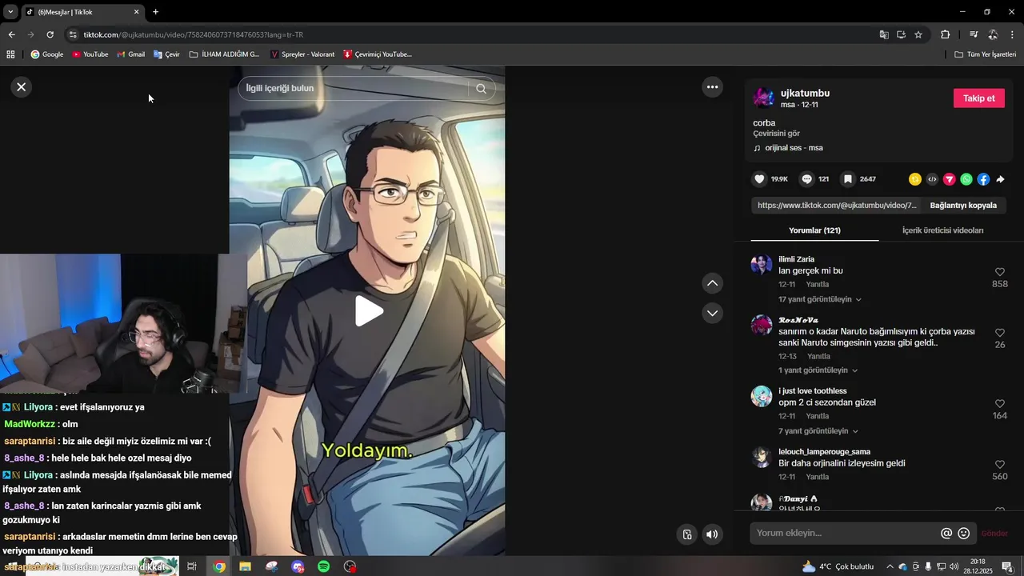Expand 1 reply under Naruto comment
This screenshot has width=1024, height=576.
[818, 370]
